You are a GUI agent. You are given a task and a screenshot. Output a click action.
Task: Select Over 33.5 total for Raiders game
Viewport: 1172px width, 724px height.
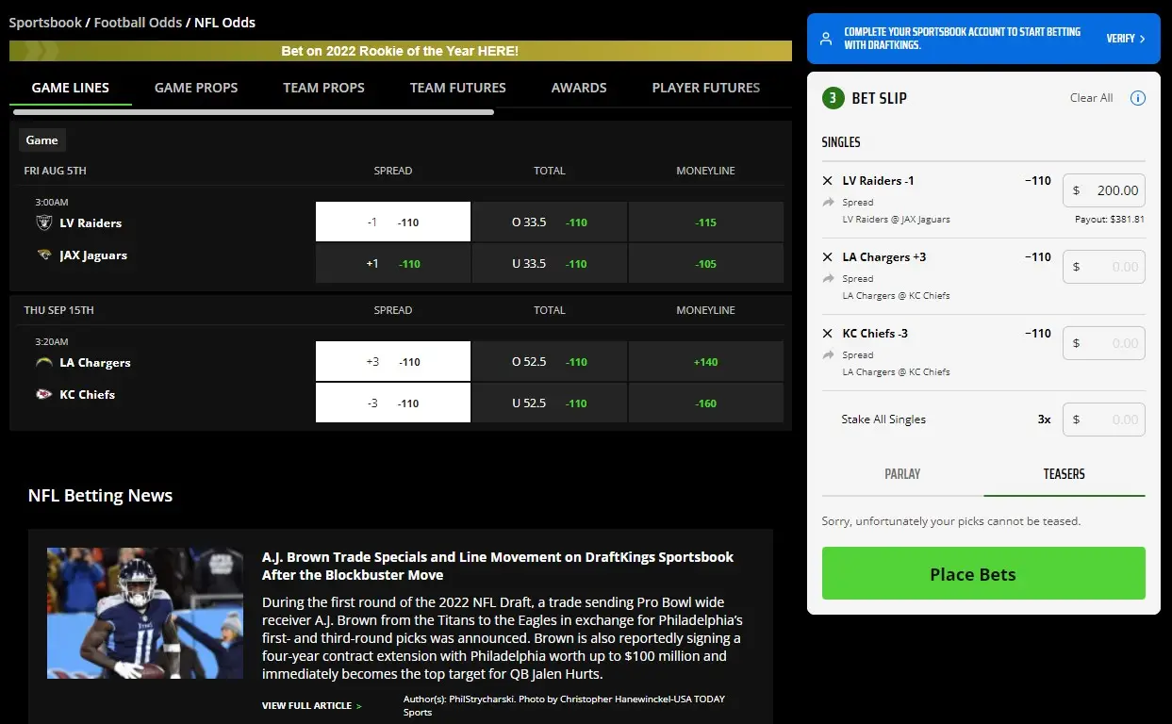pyautogui.click(x=550, y=222)
